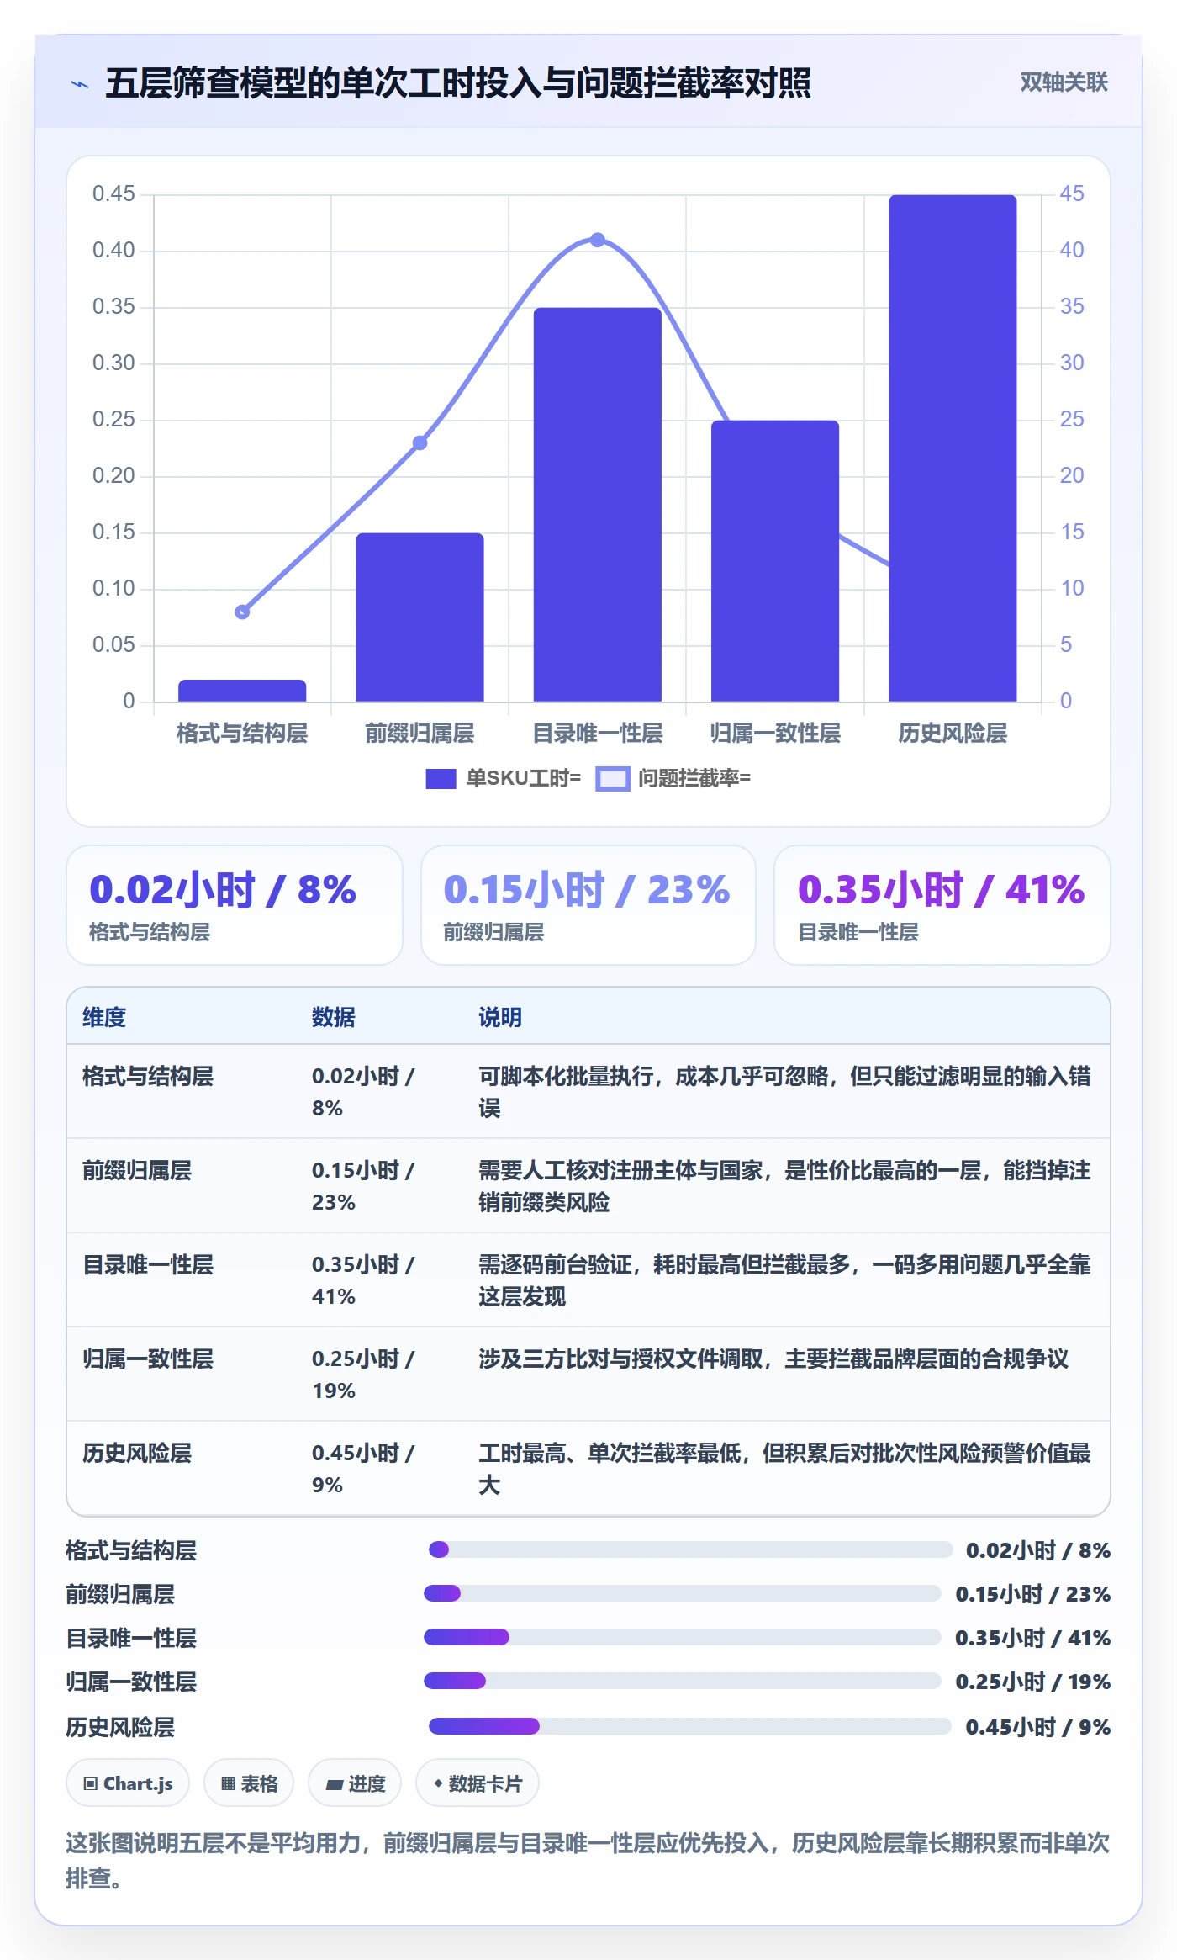Viewport: 1177px width, 1960px height.
Task: Click the line point above 前缀归属层 bar
Action: click(x=420, y=442)
